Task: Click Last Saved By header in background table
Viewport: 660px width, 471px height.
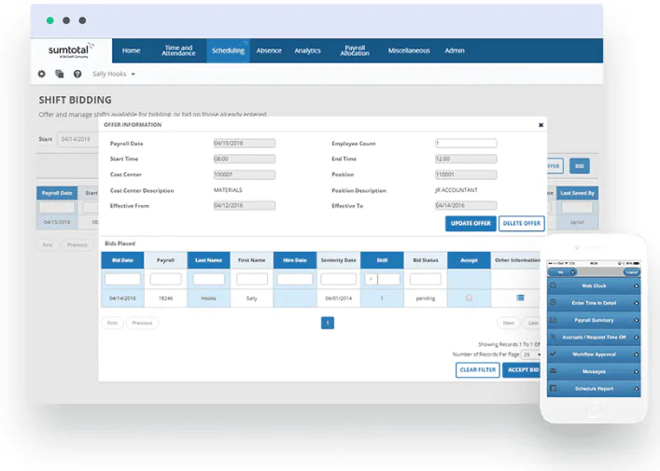Action: click(577, 193)
